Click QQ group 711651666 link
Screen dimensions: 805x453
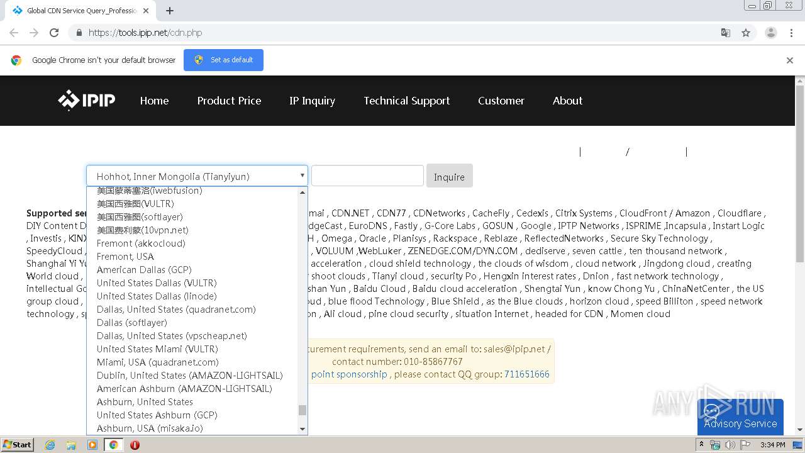[526, 374]
